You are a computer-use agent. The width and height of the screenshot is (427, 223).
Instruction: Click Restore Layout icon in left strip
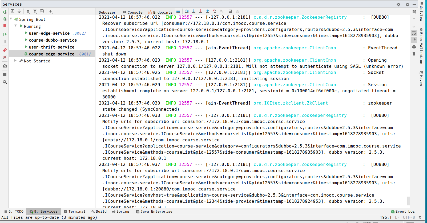click(5, 75)
